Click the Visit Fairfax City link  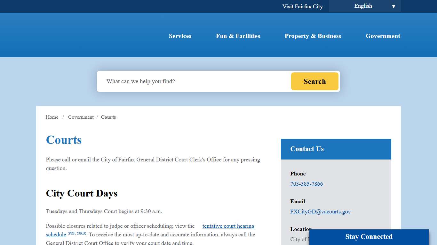(302, 6)
